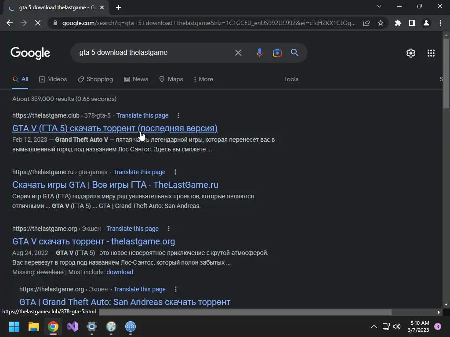450x337 pixels.
Task: Click the horizontal scrollbar thumb
Action: click(245, 312)
